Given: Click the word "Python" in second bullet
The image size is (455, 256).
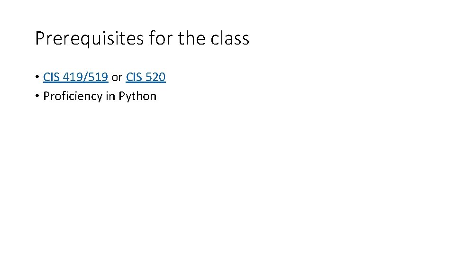Looking at the screenshot, I should pos(137,96).
